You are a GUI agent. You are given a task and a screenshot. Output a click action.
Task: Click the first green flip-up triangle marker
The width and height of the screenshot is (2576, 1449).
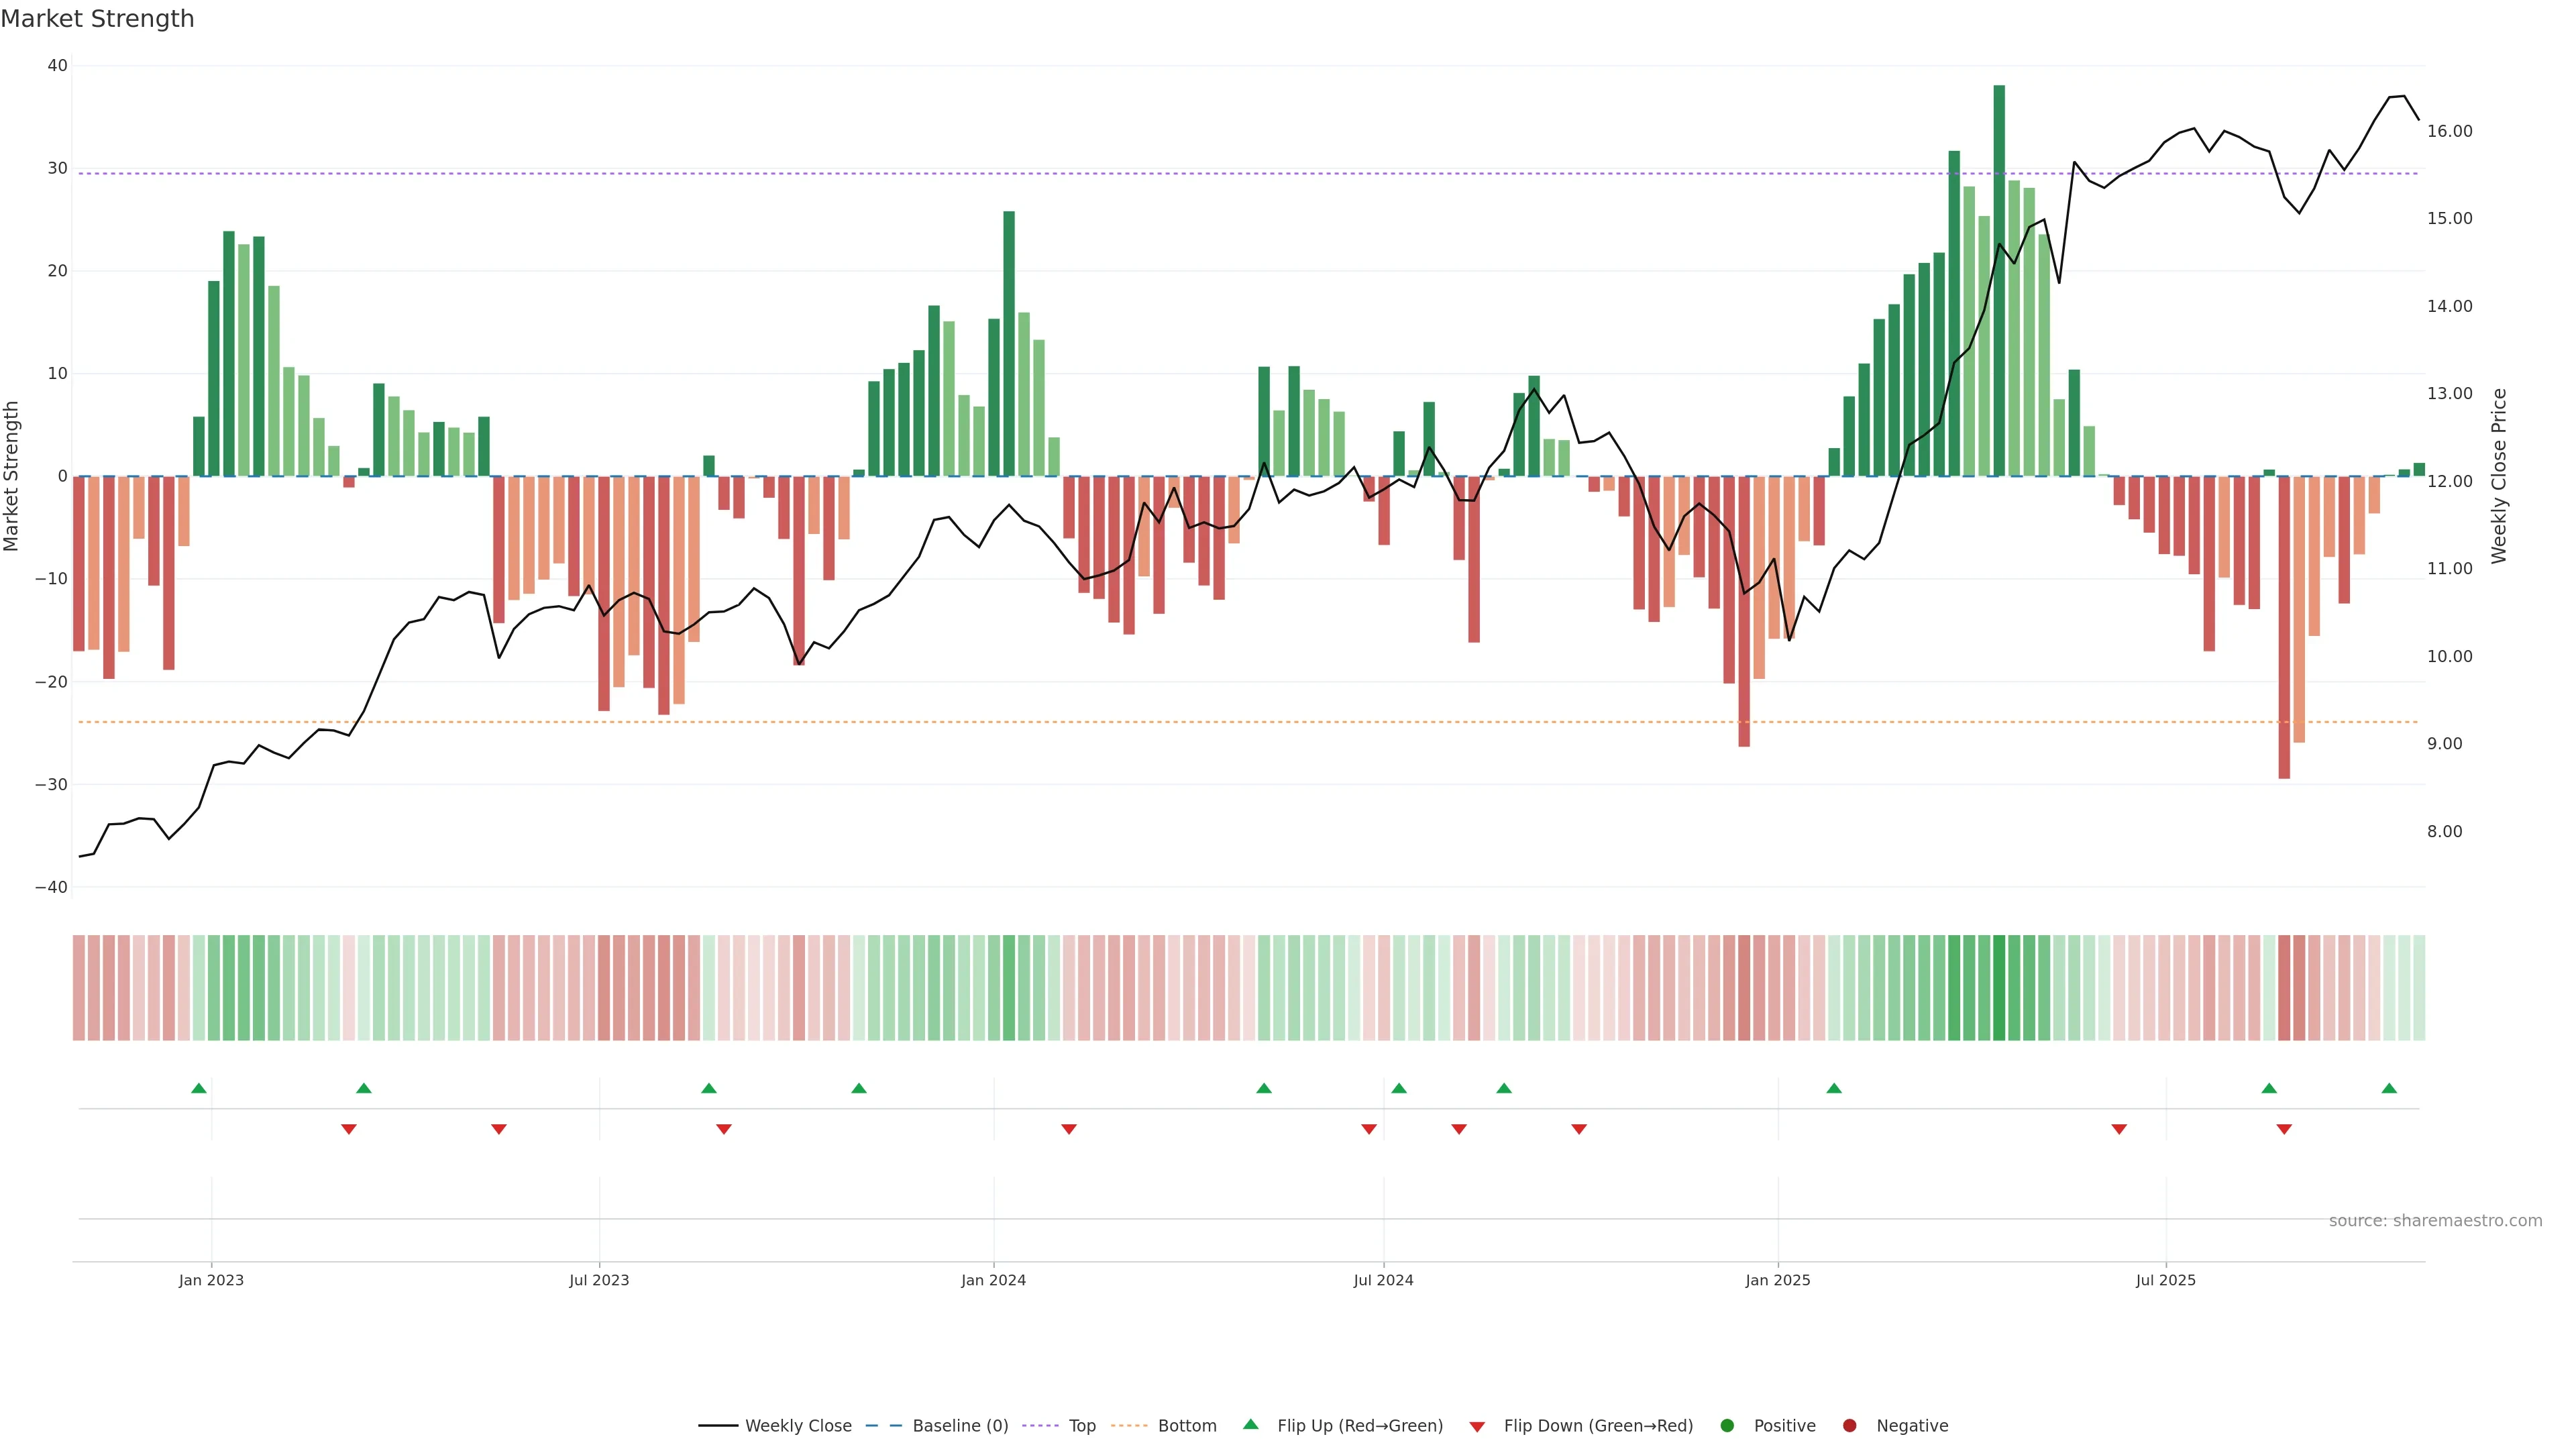[x=199, y=1088]
